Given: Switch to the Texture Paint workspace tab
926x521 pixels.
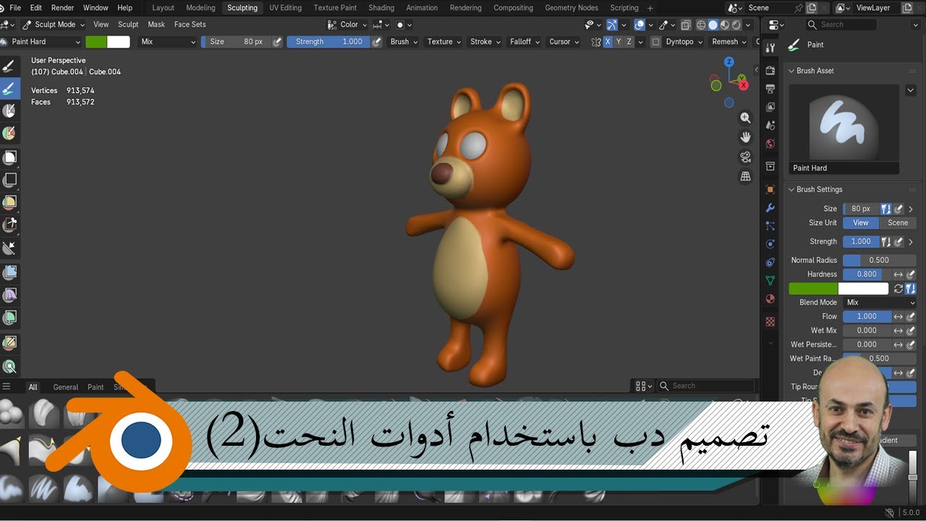Looking at the screenshot, I should click(335, 8).
